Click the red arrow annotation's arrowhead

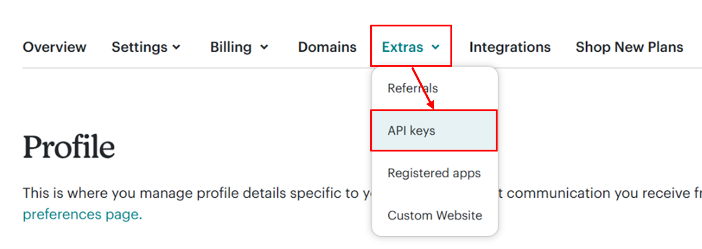coord(431,105)
